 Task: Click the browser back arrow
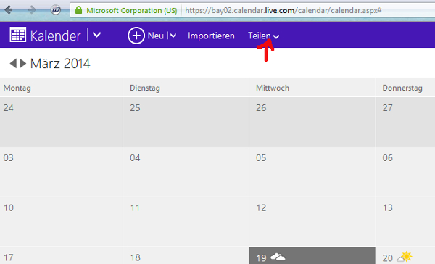pyautogui.click(x=9, y=10)
